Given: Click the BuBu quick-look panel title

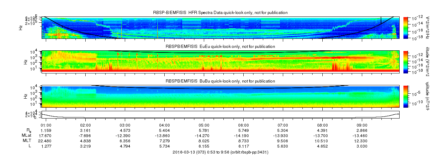Looking at the screenshot, I should pyautogui.click(x=220, y=81).
